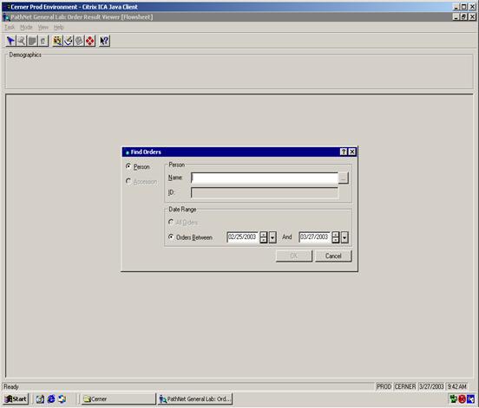This screenshot has width=479, height=408.
Task: Click the microscope with checkmark toolbar icon
Action: [69, 41]
